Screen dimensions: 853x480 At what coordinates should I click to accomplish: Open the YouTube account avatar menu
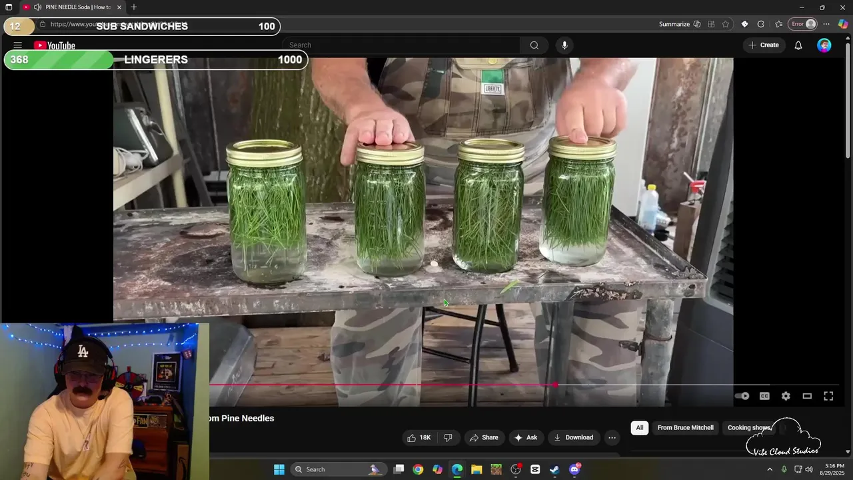pyautogui.click(x=824, y=45)
